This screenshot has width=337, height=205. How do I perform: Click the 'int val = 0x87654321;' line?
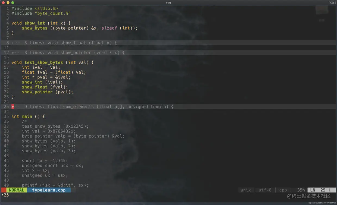click(49, 131)
